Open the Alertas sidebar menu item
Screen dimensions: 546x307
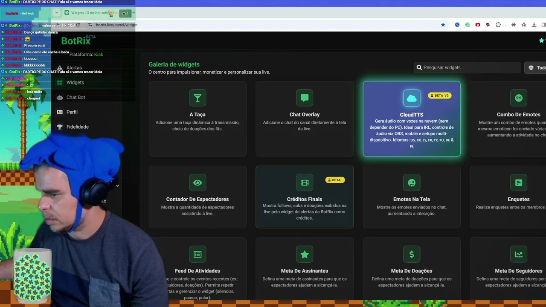tap(74, 68)
